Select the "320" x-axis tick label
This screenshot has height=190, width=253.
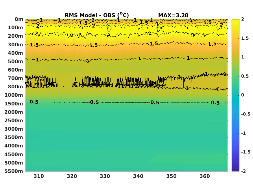[72, 176]
